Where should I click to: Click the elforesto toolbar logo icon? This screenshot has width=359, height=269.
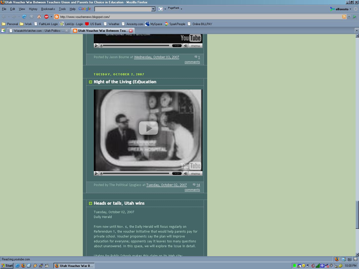point(333,9)
